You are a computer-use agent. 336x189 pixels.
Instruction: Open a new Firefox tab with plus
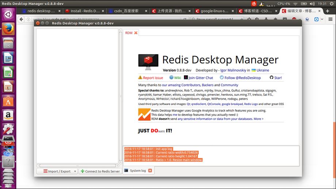[328, 11]
